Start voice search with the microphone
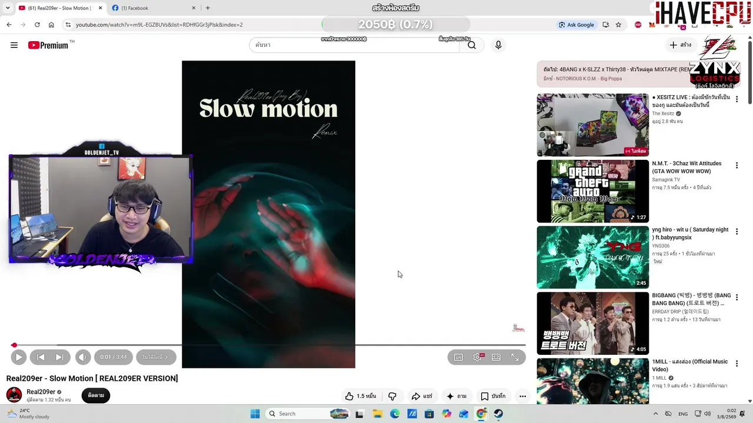753x423 pixels. [x=498, y=45]
